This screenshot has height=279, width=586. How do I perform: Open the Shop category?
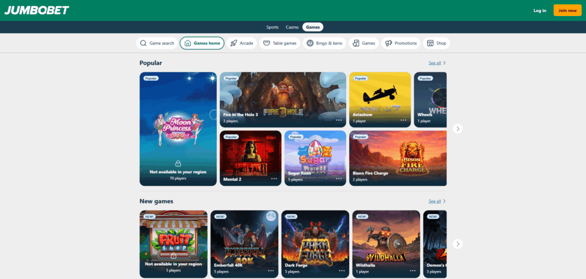click(437, 43)
